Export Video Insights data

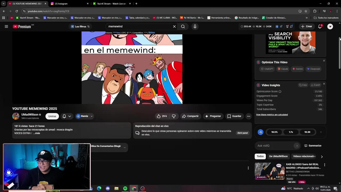(315, 85)
